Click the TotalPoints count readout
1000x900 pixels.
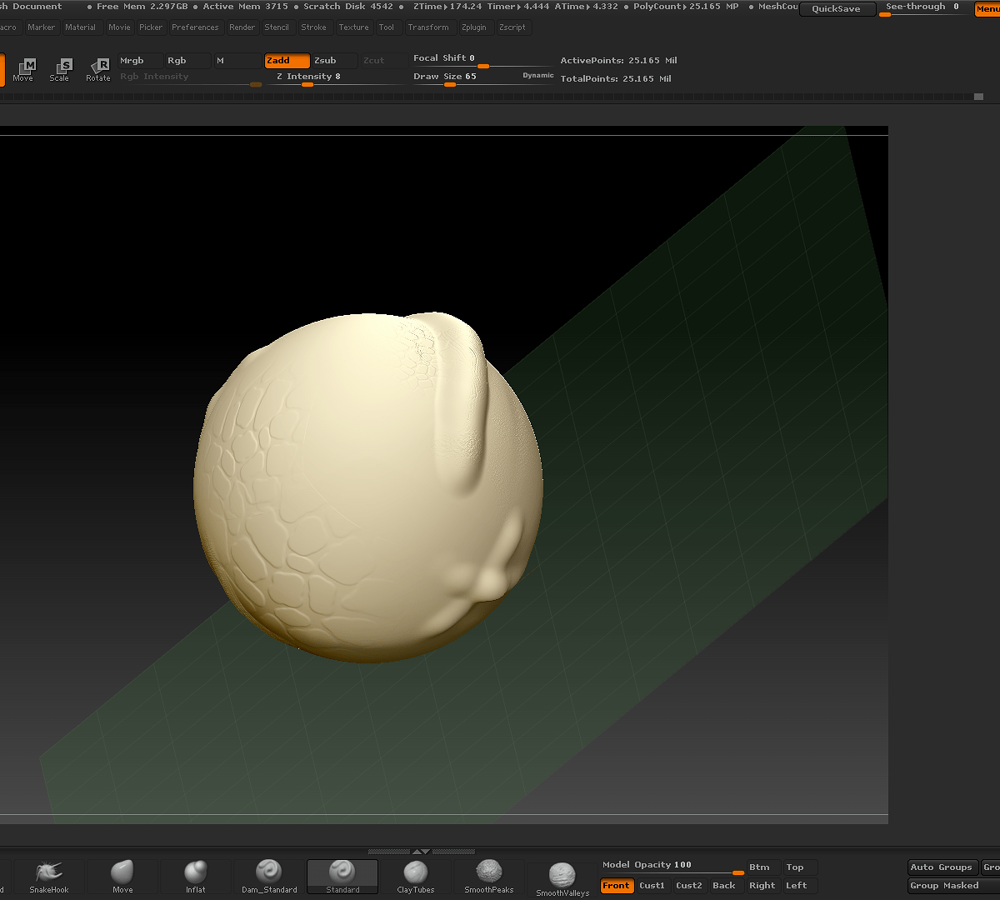tap(616, 79)
